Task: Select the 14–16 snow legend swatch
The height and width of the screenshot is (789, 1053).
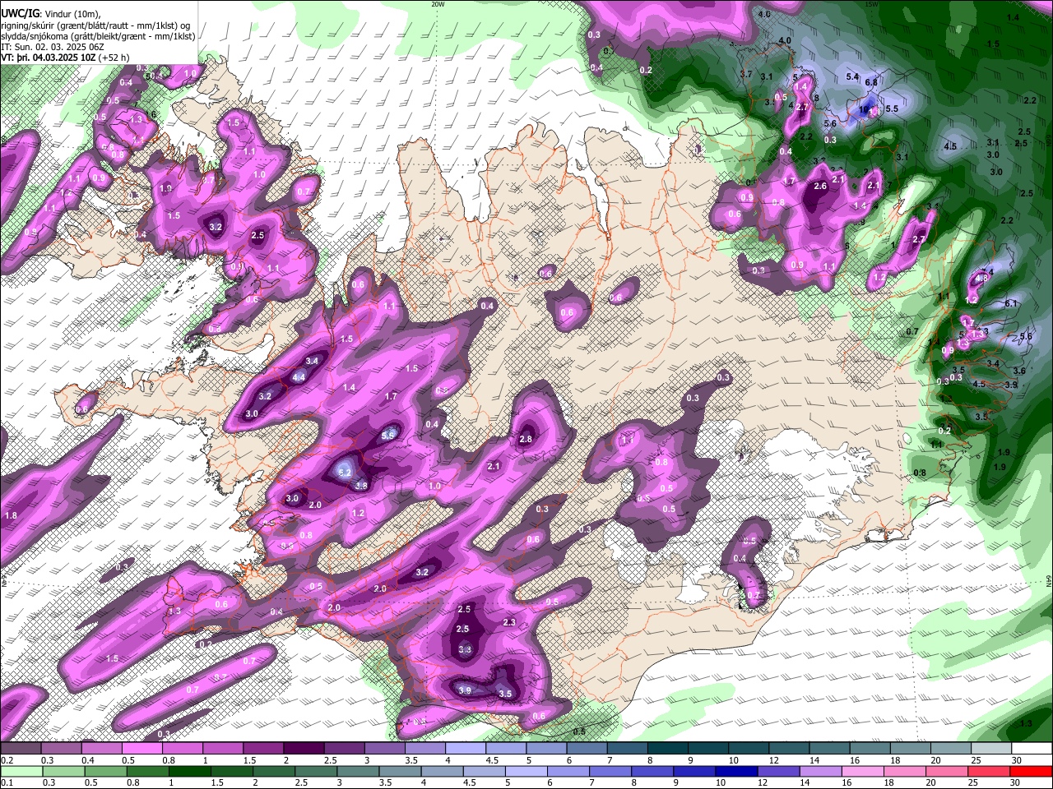Action: coord(830,749)
